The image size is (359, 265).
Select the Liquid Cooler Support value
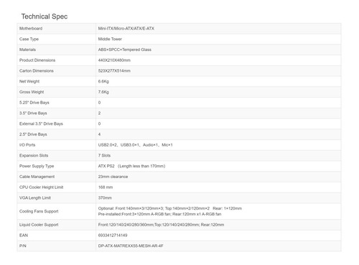161,225
